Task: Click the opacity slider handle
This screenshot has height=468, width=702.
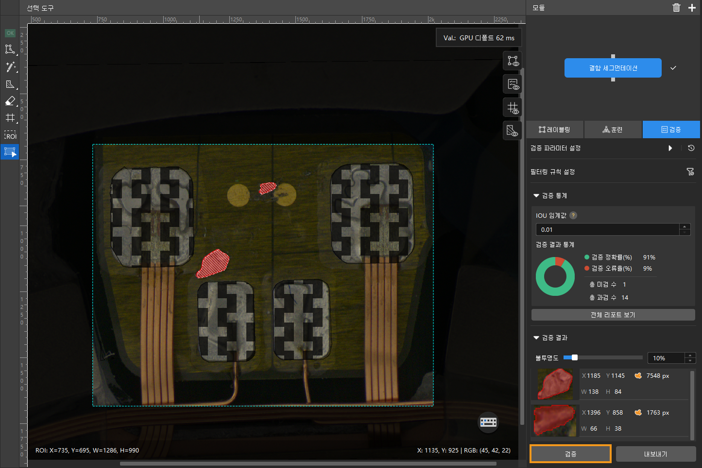Action: [x=574, y=358]
